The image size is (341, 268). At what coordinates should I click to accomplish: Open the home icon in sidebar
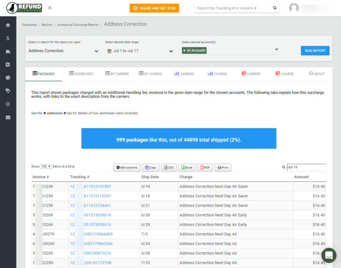click(x=8, y=25)
